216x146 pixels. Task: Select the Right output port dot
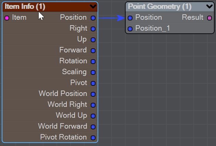93,29
